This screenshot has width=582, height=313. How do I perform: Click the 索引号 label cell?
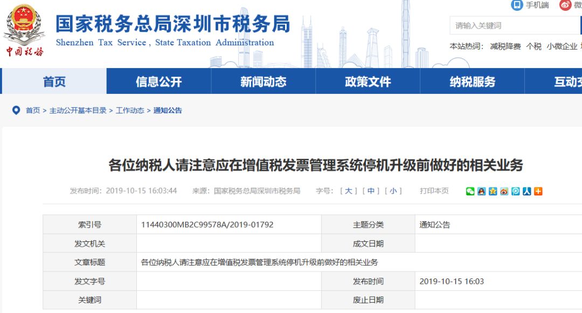click(90, 224)
